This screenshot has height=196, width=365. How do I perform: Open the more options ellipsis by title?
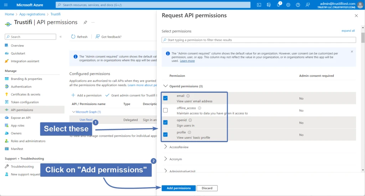click(93, 22)
